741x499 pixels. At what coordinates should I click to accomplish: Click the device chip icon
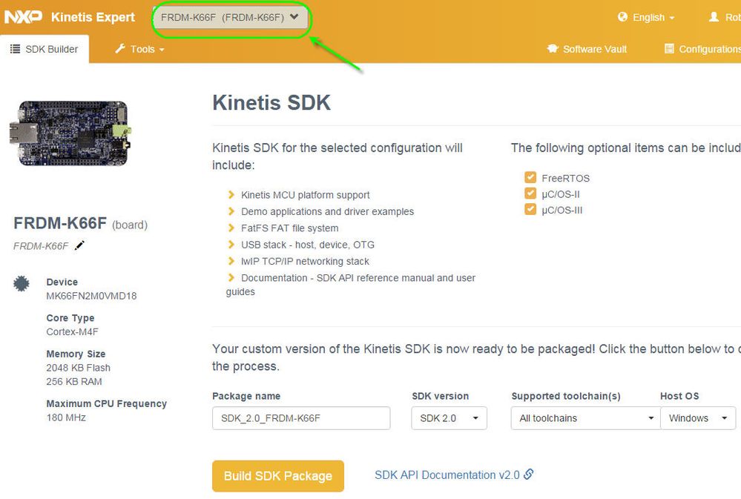coord(22,283)
